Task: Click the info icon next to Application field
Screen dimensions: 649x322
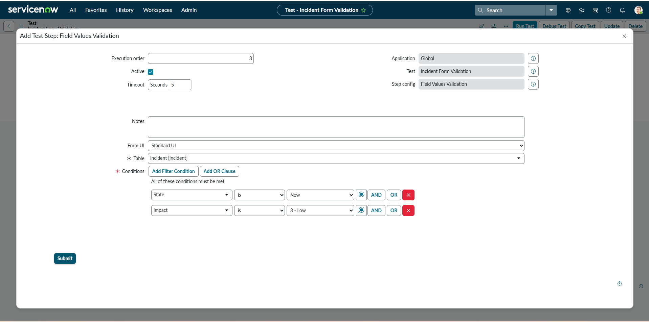Action: pos(533,58)
